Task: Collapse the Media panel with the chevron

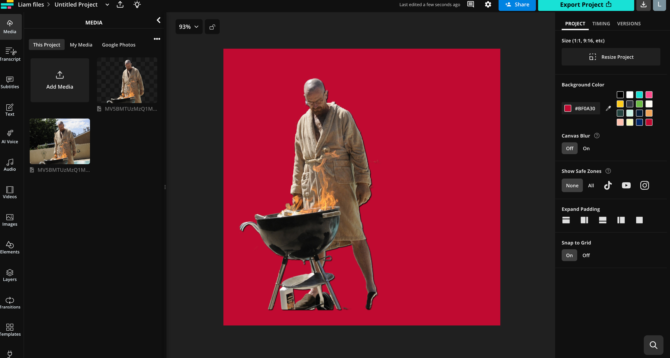Action: (x=159, y=20)
